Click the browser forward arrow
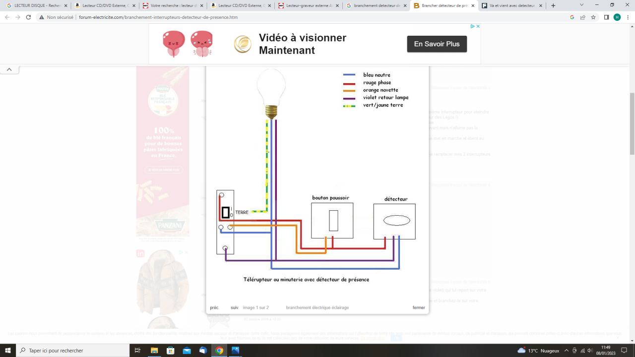 [18, 17]
